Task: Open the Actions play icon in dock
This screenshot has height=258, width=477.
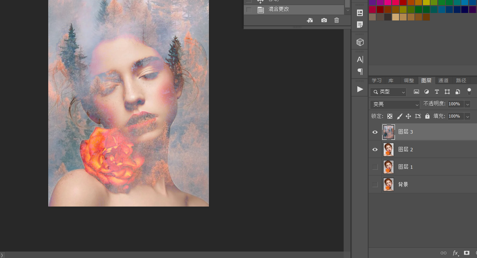Action: pyautogui.click(x=360, y=89)
